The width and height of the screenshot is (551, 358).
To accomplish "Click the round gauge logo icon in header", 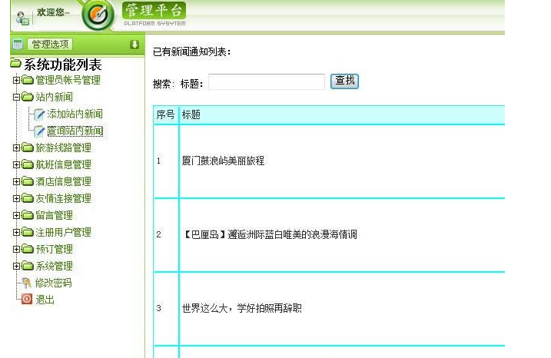I will click(x=98, y=15).
